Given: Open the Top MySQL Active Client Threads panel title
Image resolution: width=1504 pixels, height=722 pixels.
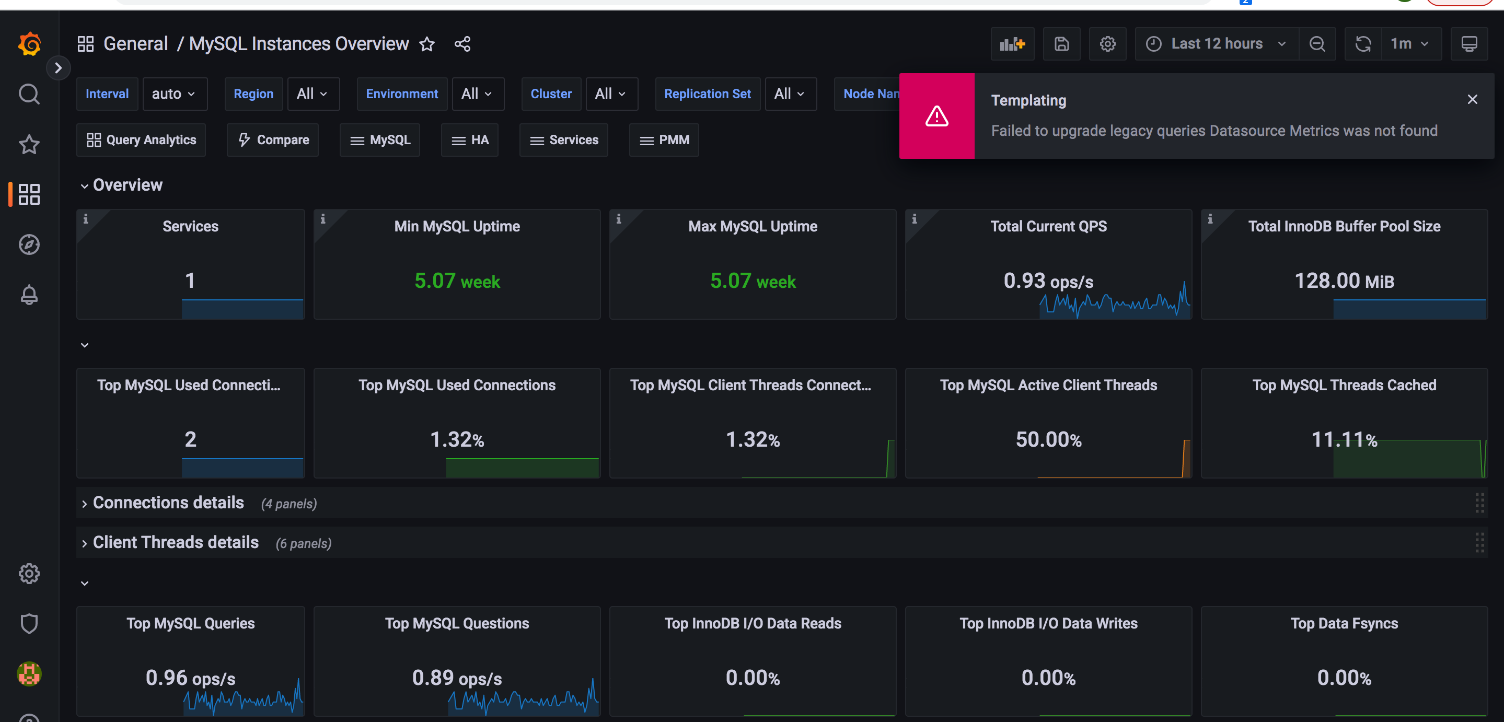Looking at the screenshot, I should pos(1049,385).
